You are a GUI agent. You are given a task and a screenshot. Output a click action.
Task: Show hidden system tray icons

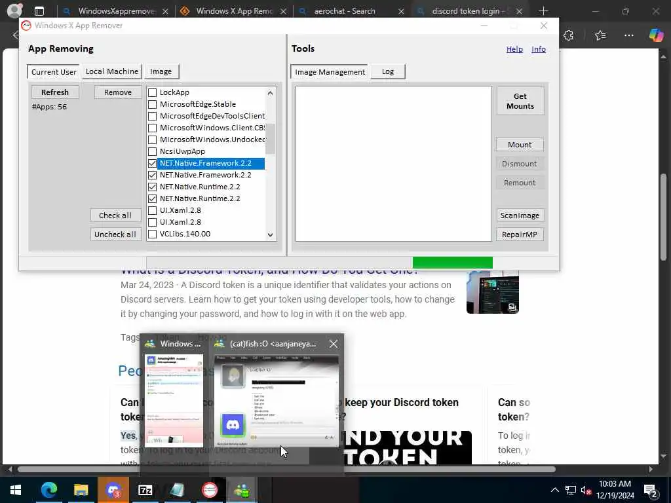554,490
